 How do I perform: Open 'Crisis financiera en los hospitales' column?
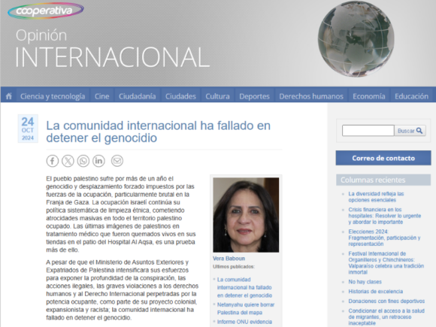pos(385,216)
